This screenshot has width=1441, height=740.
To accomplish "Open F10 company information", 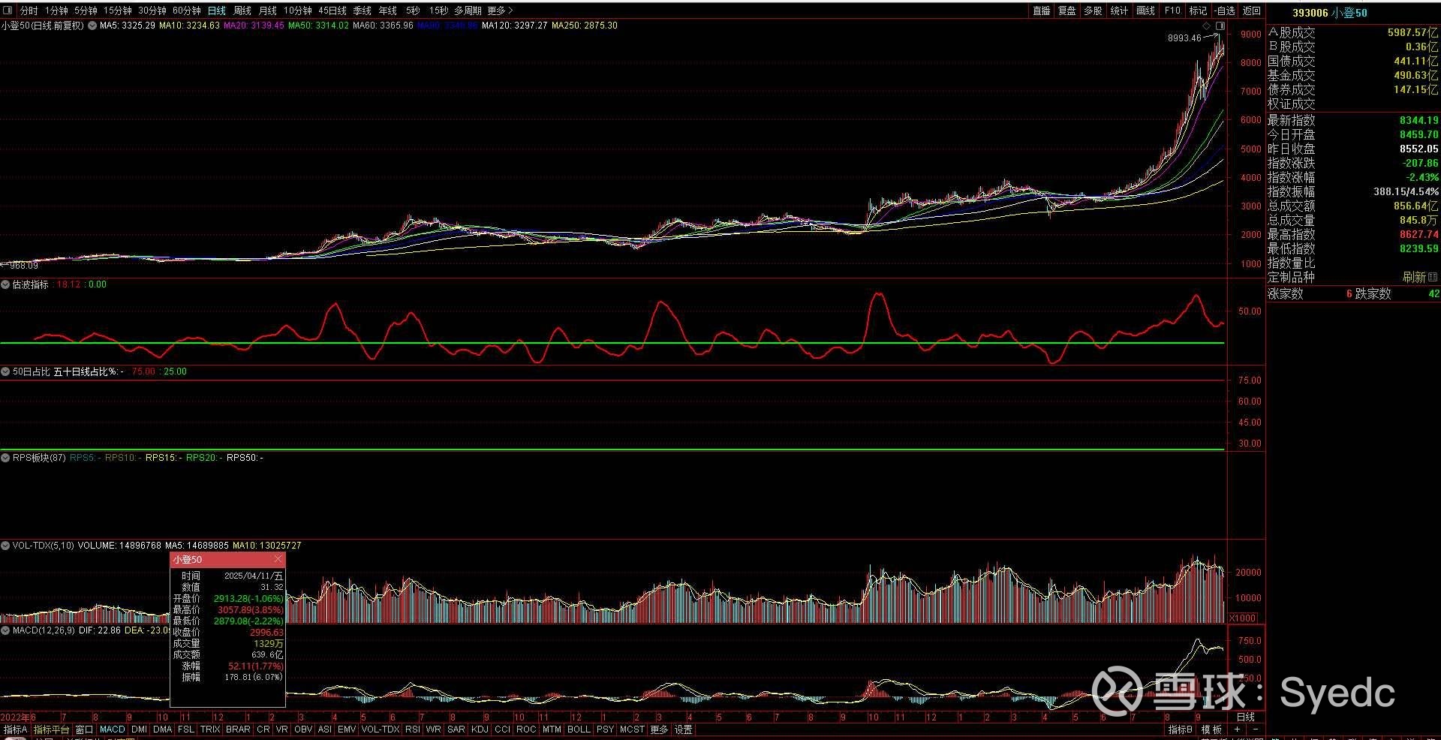I will [1172, 11].
